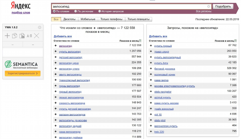The height and width of the screenshot is (139, 241).
Task: Click the YWA copy with frequency icon
Action: coord(22,36)
